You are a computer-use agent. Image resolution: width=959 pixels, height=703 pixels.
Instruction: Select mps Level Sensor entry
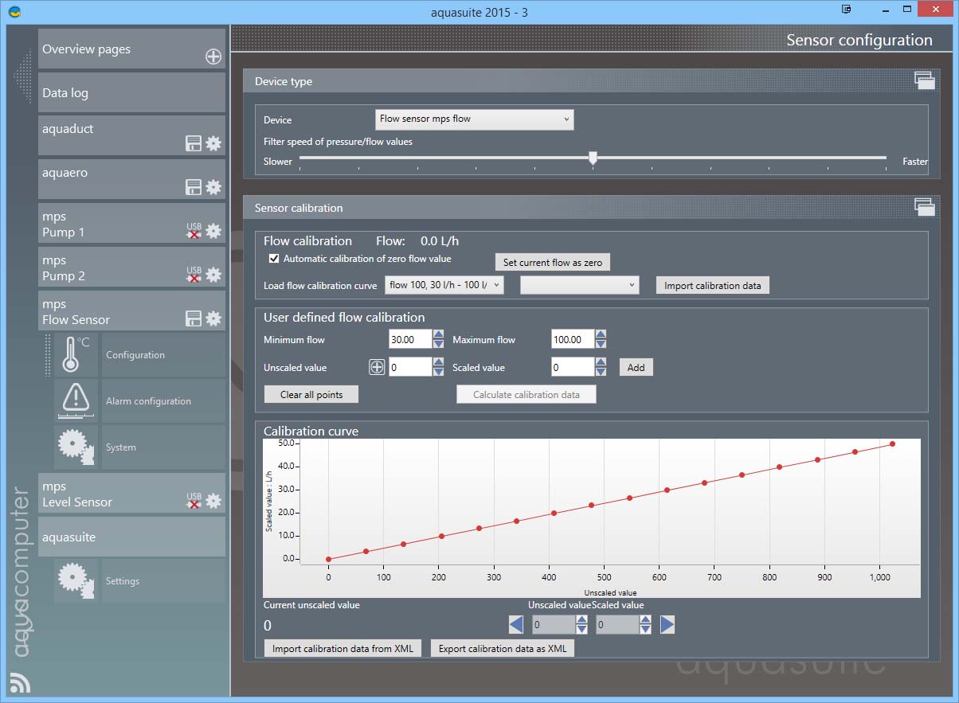click(x=132, y=494)
